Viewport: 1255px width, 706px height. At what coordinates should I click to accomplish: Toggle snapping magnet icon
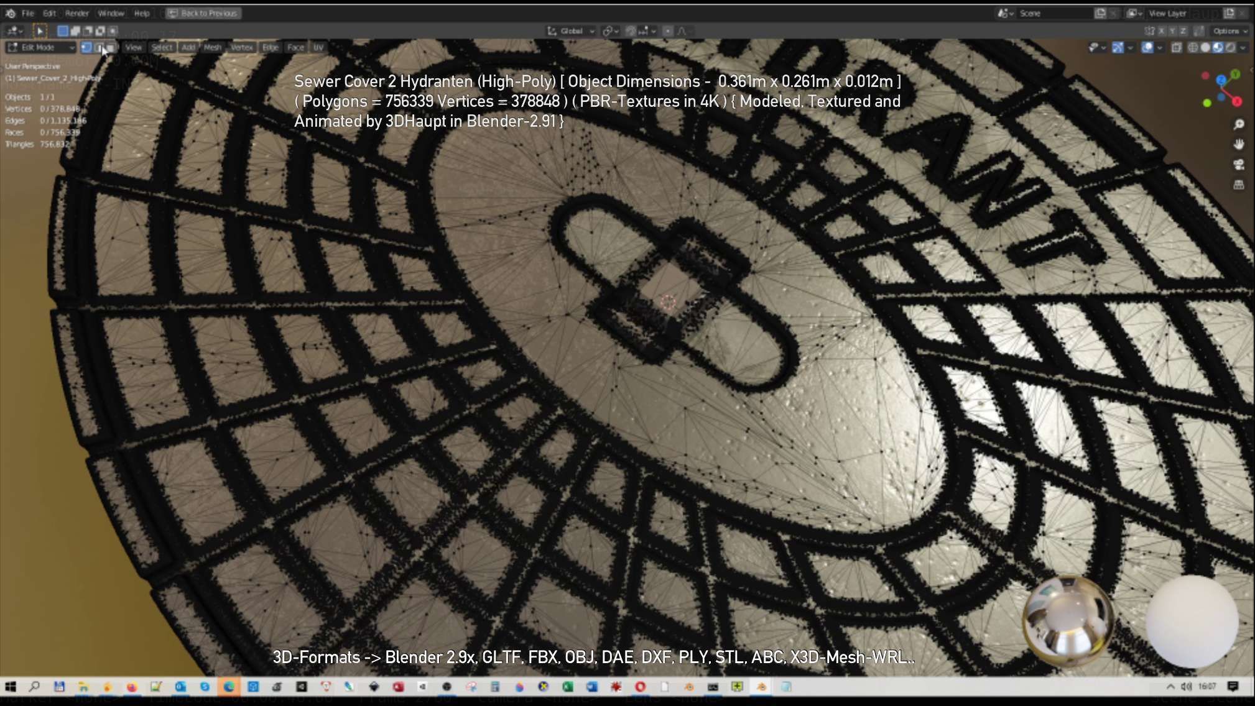[x=631, y=30]
